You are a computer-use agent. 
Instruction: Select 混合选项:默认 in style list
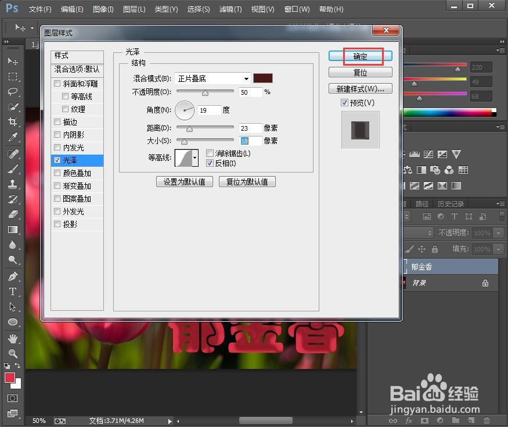77,69
